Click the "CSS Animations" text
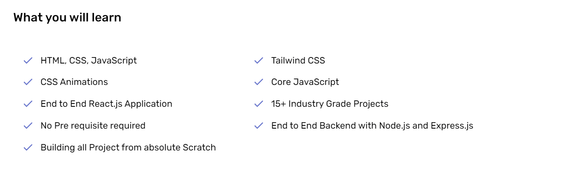 click(x=74, y=82)
